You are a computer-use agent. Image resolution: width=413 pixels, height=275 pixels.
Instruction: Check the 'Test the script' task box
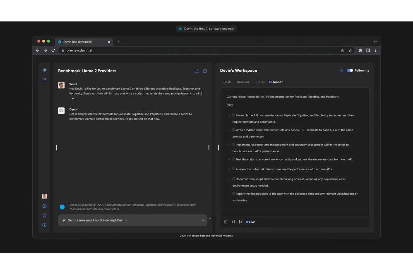coord(234,159)
